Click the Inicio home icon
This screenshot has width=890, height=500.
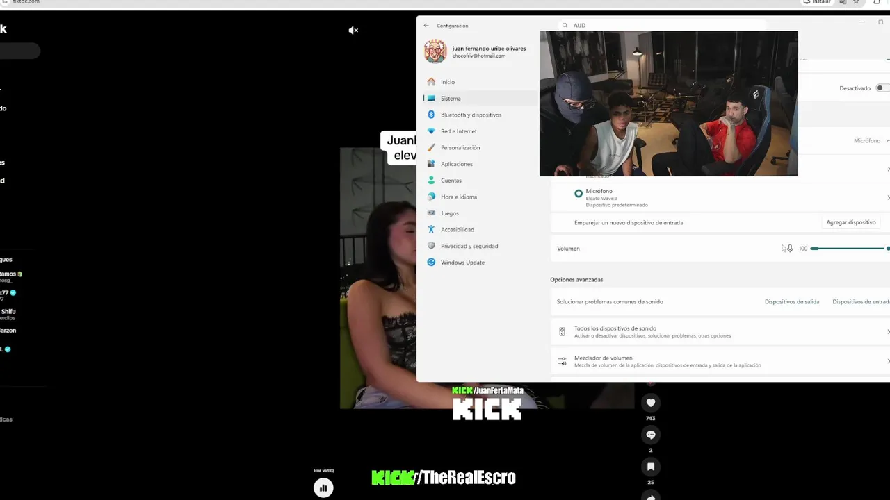click(431, 82)
